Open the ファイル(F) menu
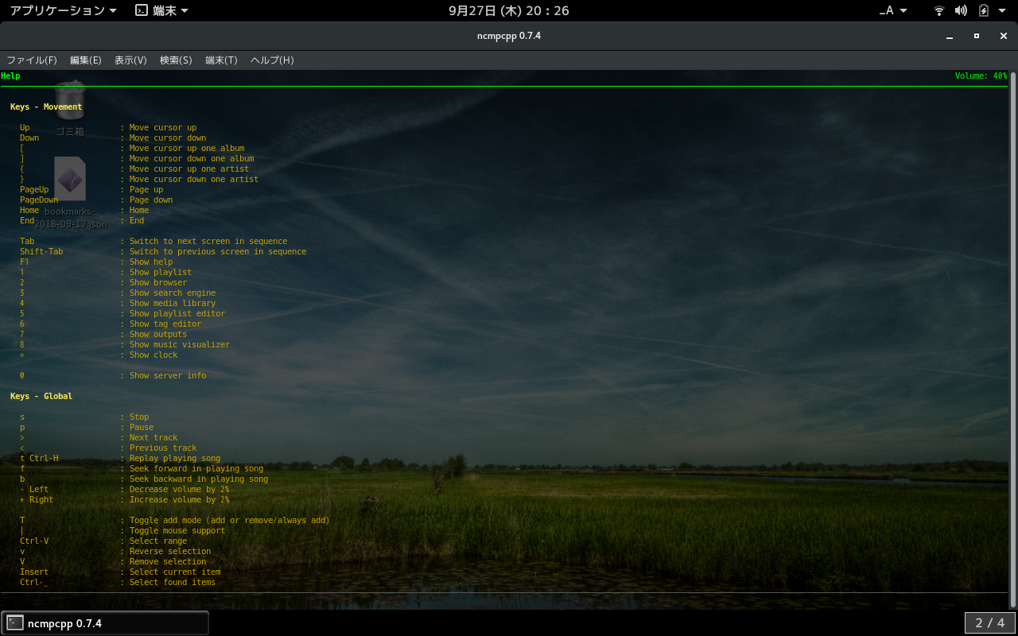The width and height of the screenshot is (1018, 636). pos(32,60)
